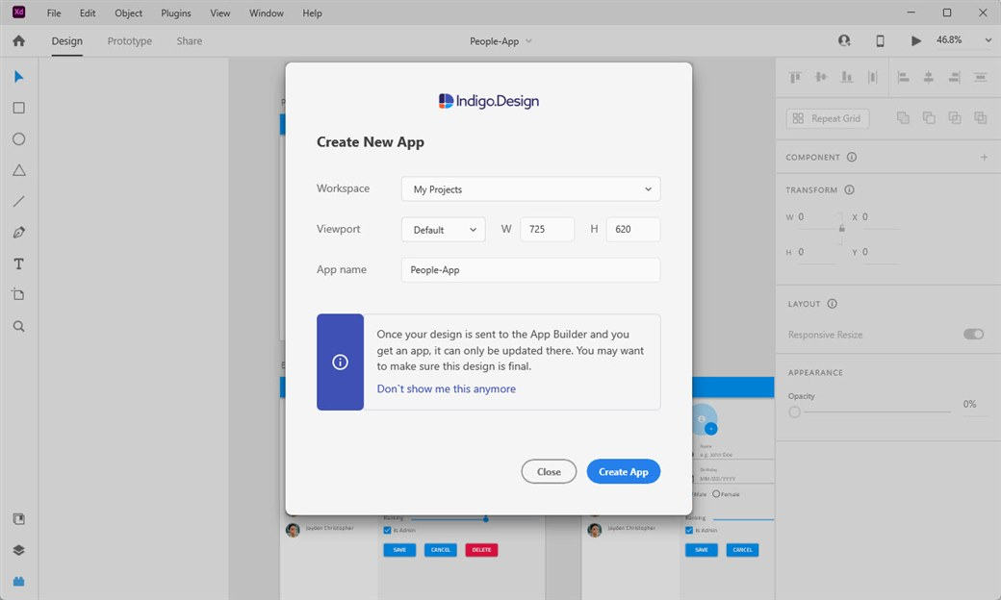The image size is (1001, 600).
Task: Open the Plugins menu
Action: point(175,12)
